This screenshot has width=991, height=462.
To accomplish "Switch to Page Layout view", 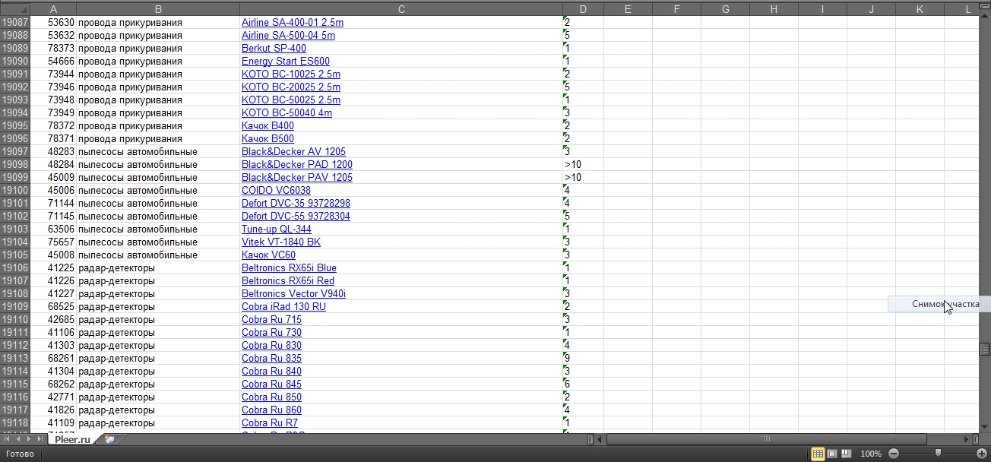I will 832,454.
